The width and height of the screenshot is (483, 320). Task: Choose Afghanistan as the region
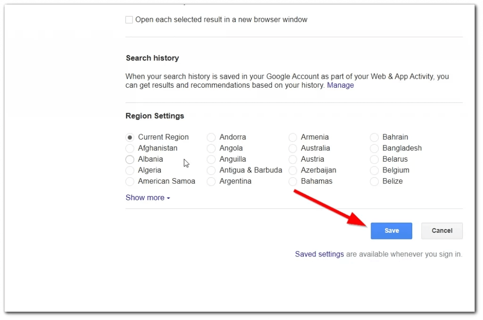click(x=130, y=148)
